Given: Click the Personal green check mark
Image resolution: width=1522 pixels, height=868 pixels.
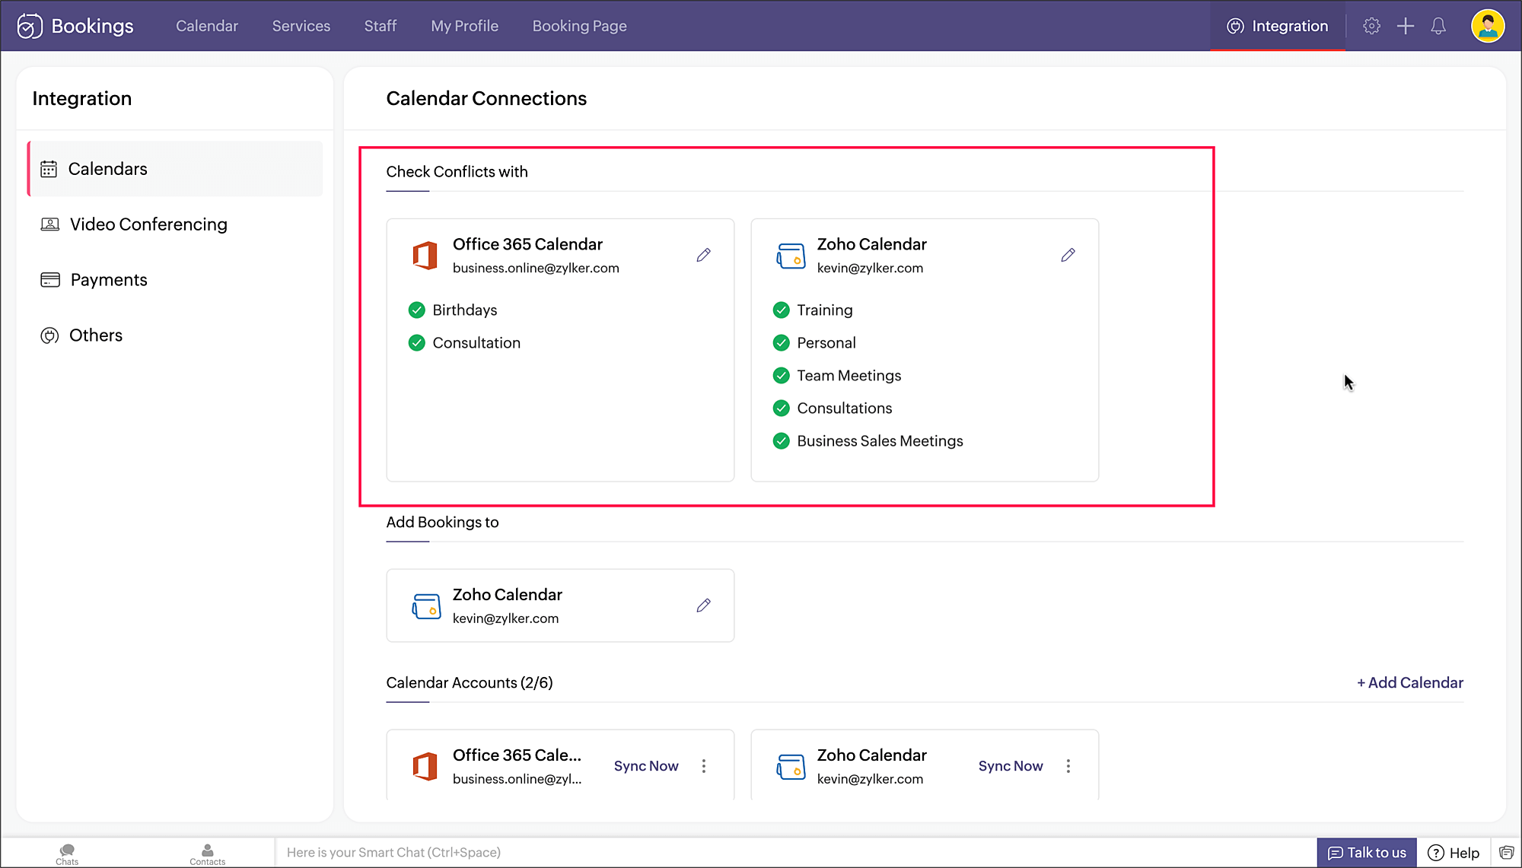Looking at the screenshot, I should pos(781,342).
